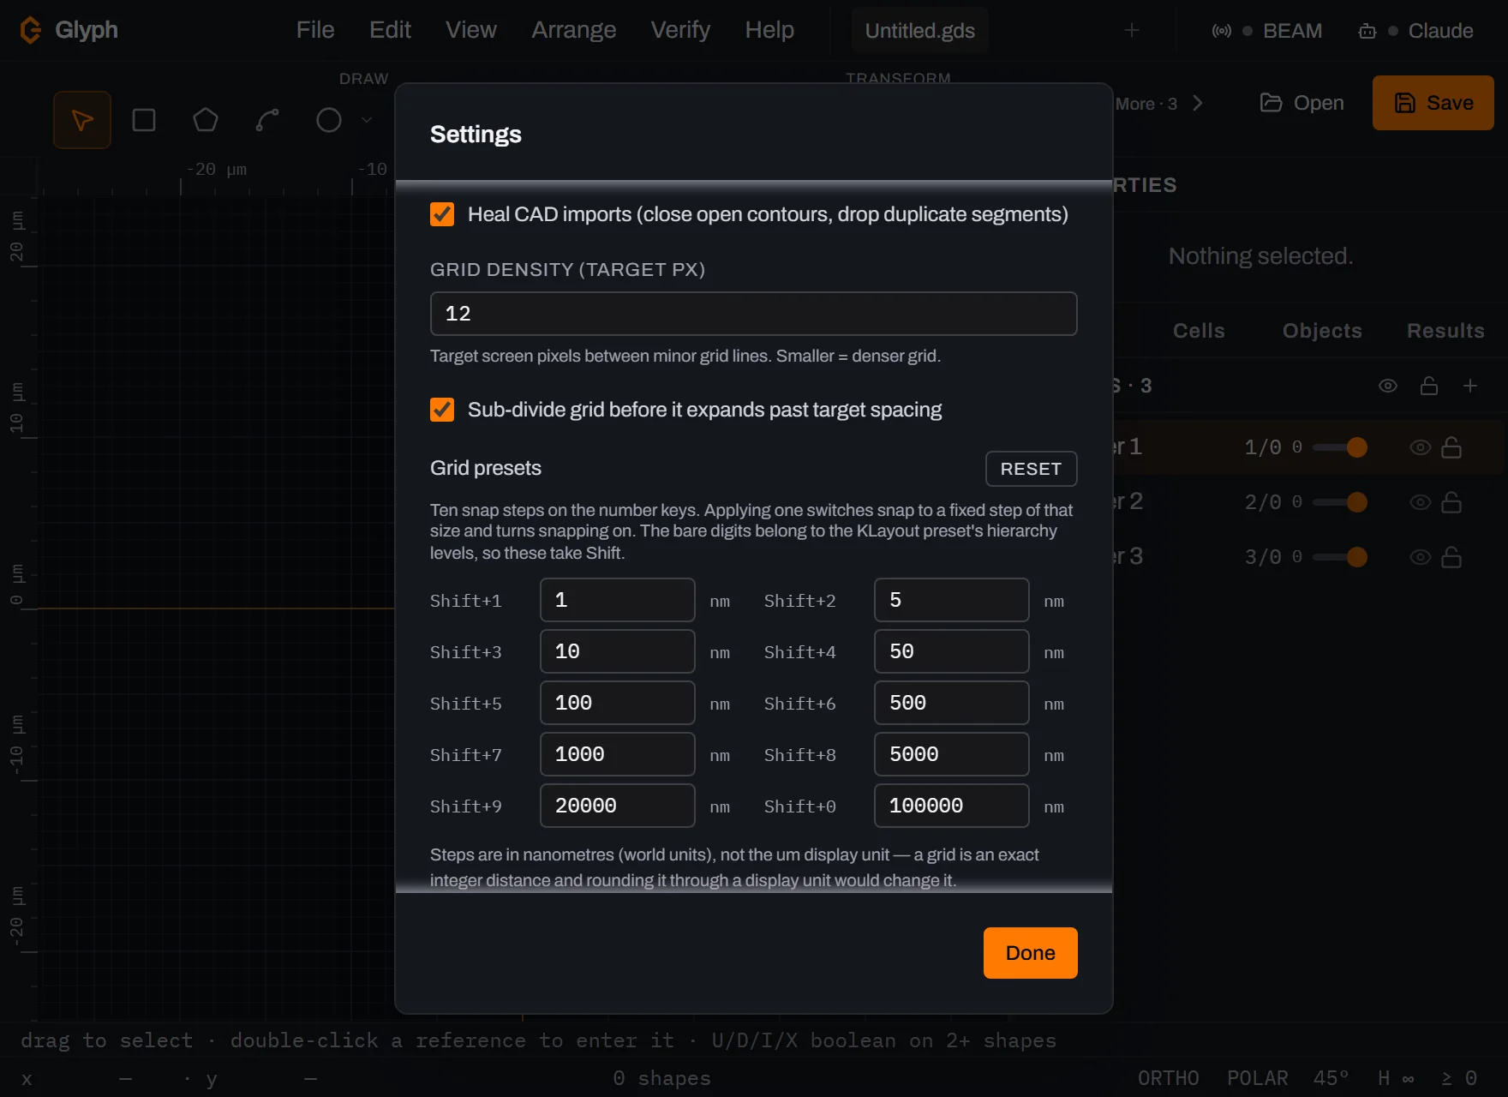Lock layer 3/0 with padlock icon

(x=1451, y=557)
